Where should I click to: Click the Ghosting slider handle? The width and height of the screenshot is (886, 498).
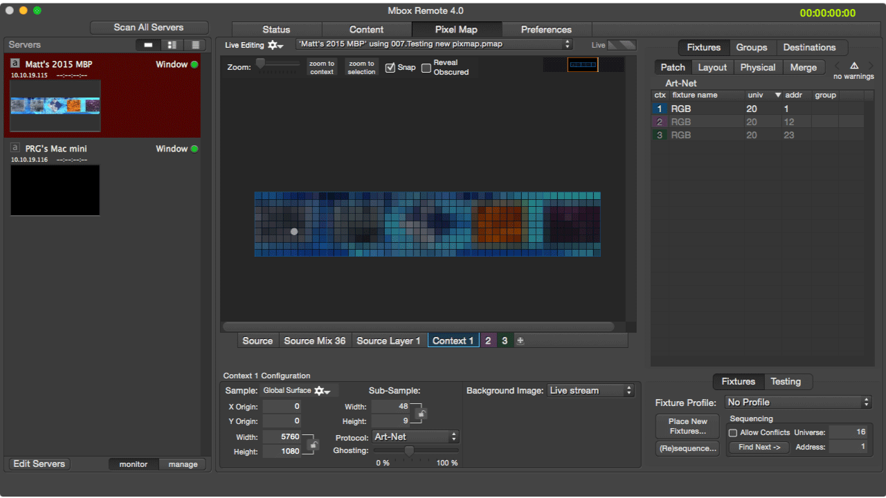409,451
